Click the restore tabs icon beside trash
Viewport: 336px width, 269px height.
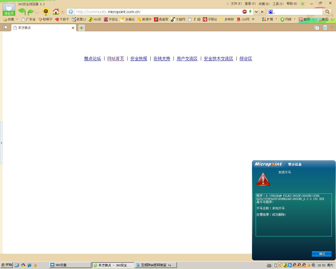coord(317,28)
